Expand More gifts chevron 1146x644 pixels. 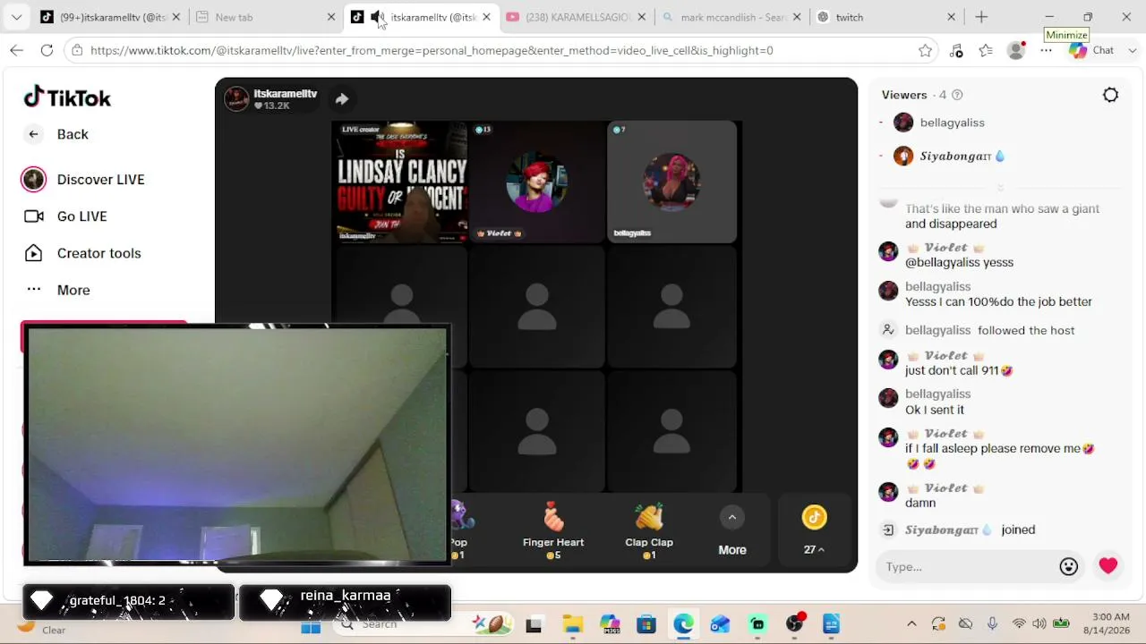pyautogui.click(x=732, y=517)
